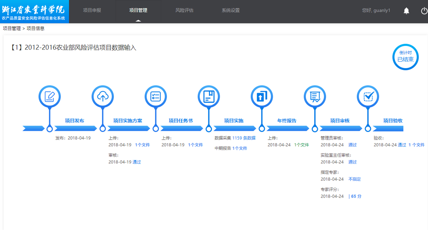Click the 项目审核 review board icon
The image size is (428, 230).
[x=315, y=96]
